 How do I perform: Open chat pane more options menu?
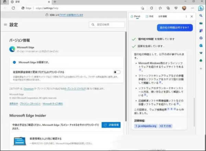(186, 16)
